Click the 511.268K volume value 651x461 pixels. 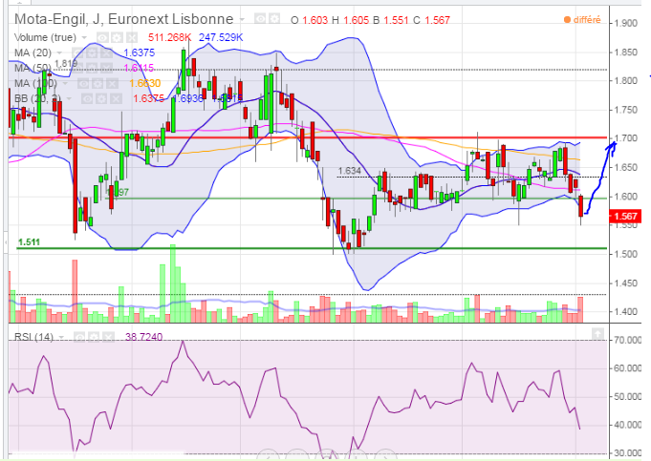coord(169,37)
